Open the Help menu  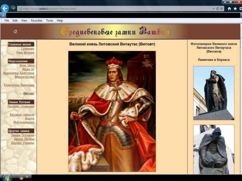[60, 21]
